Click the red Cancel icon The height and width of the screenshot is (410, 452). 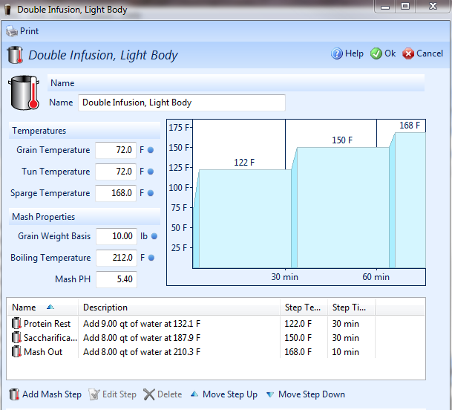[x=408, y=53]
